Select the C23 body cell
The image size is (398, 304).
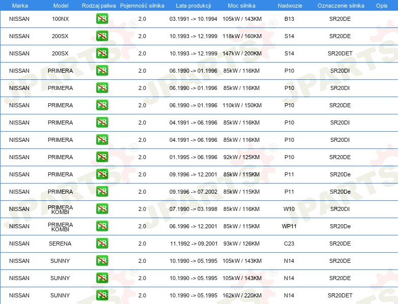pos(289,244)
